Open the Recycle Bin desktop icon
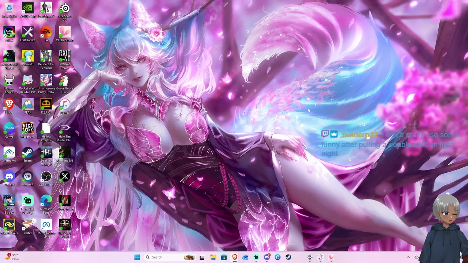The width and height of the screenshot is (468, 263). coord(9,10)
